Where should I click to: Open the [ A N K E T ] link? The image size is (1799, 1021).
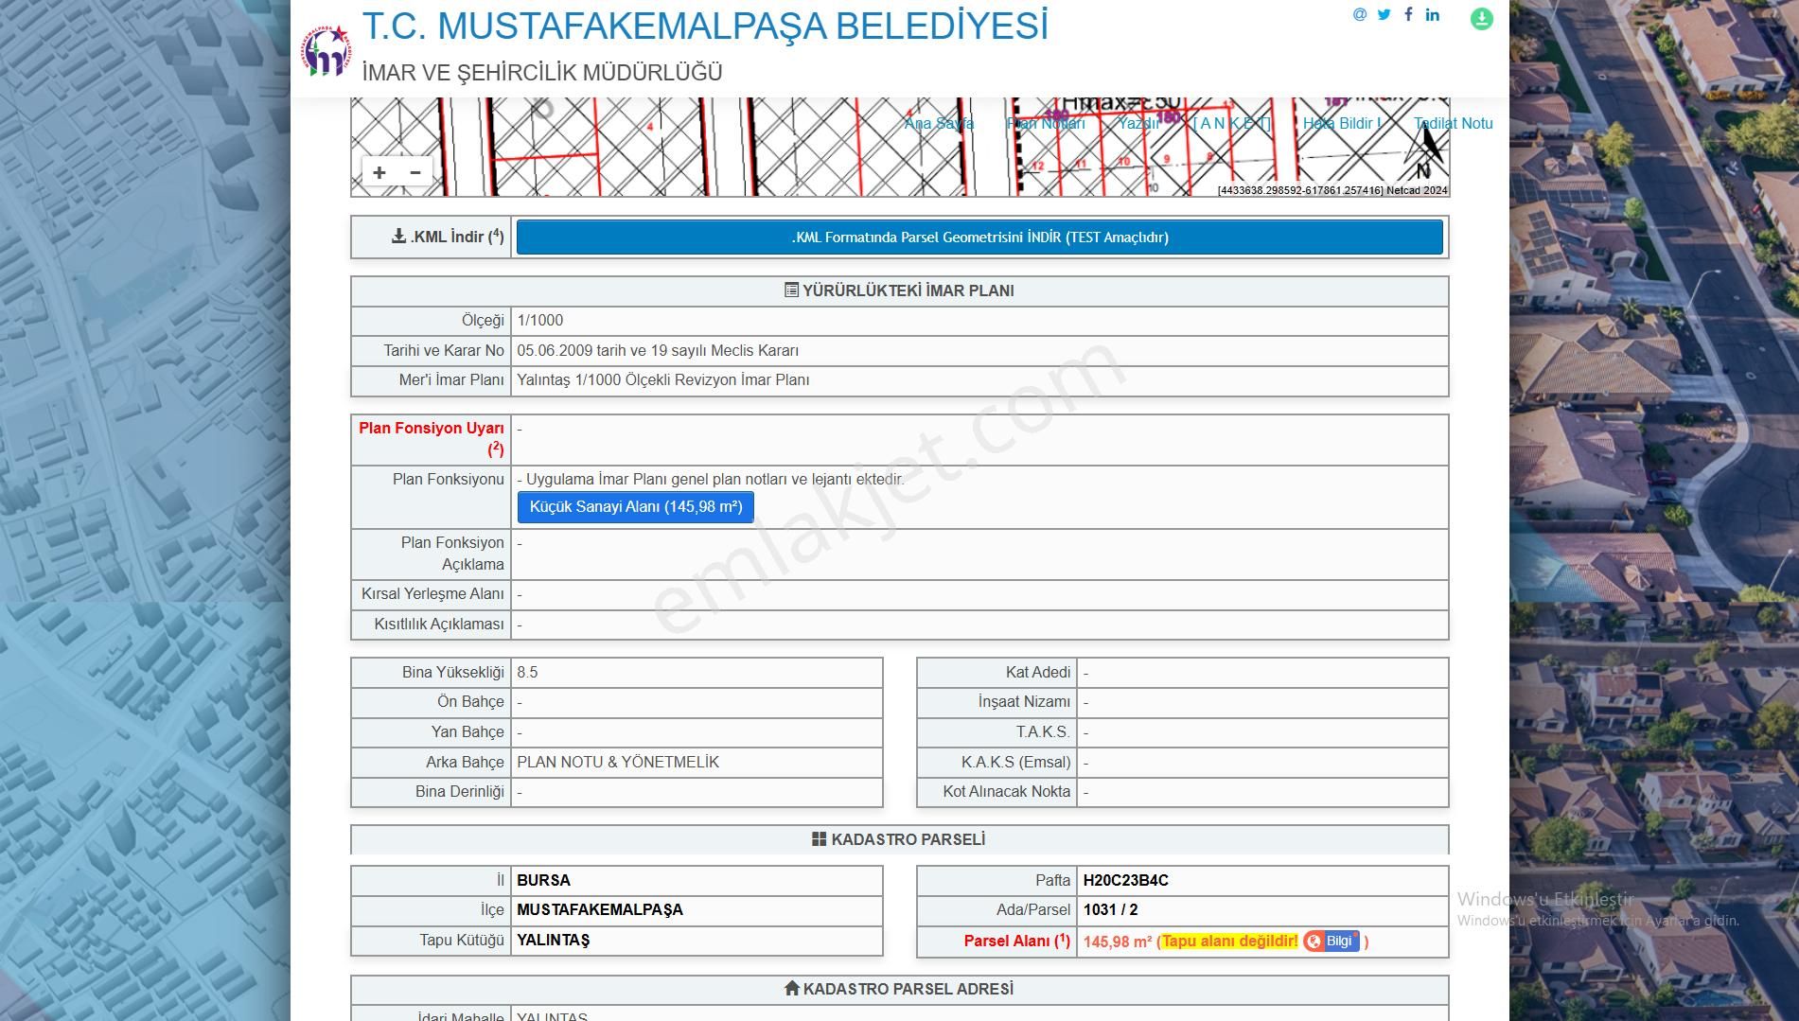click(x=1230, y=123)
